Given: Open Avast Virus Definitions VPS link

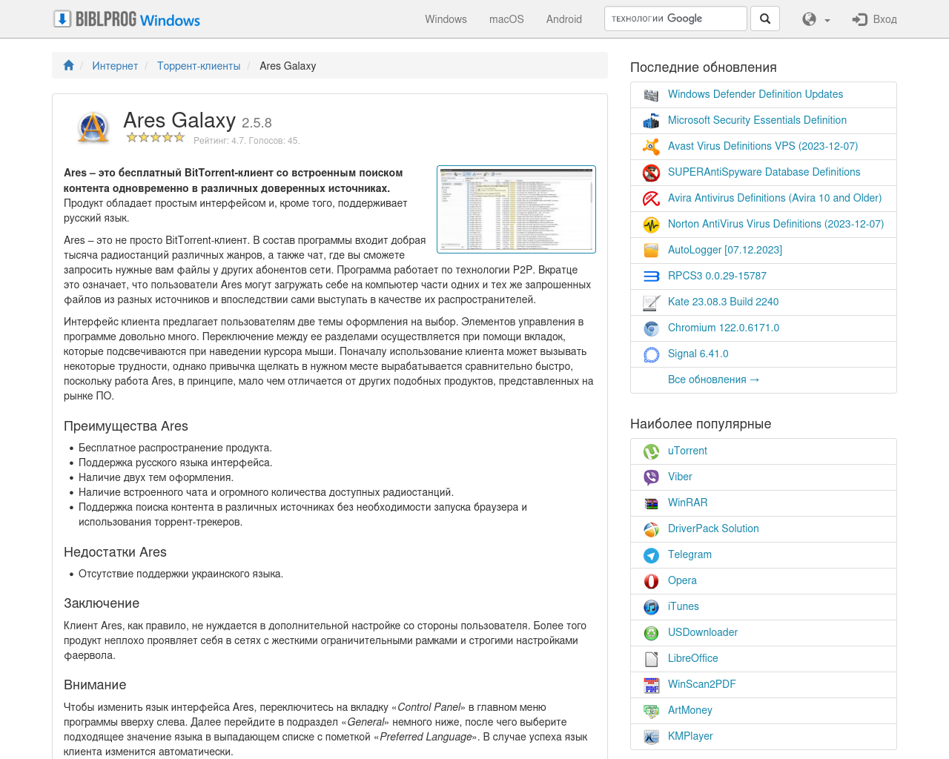Looking at the screenshot, I should click(763, 146).
